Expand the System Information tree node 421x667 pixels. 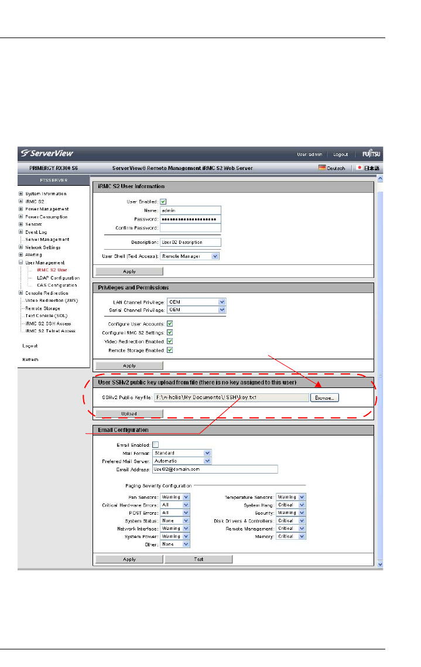click(x=21, y=193)
